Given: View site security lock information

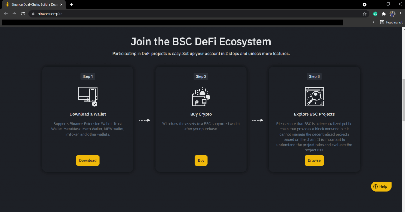Looking at the screenshot, I should [x=33, y=14].
